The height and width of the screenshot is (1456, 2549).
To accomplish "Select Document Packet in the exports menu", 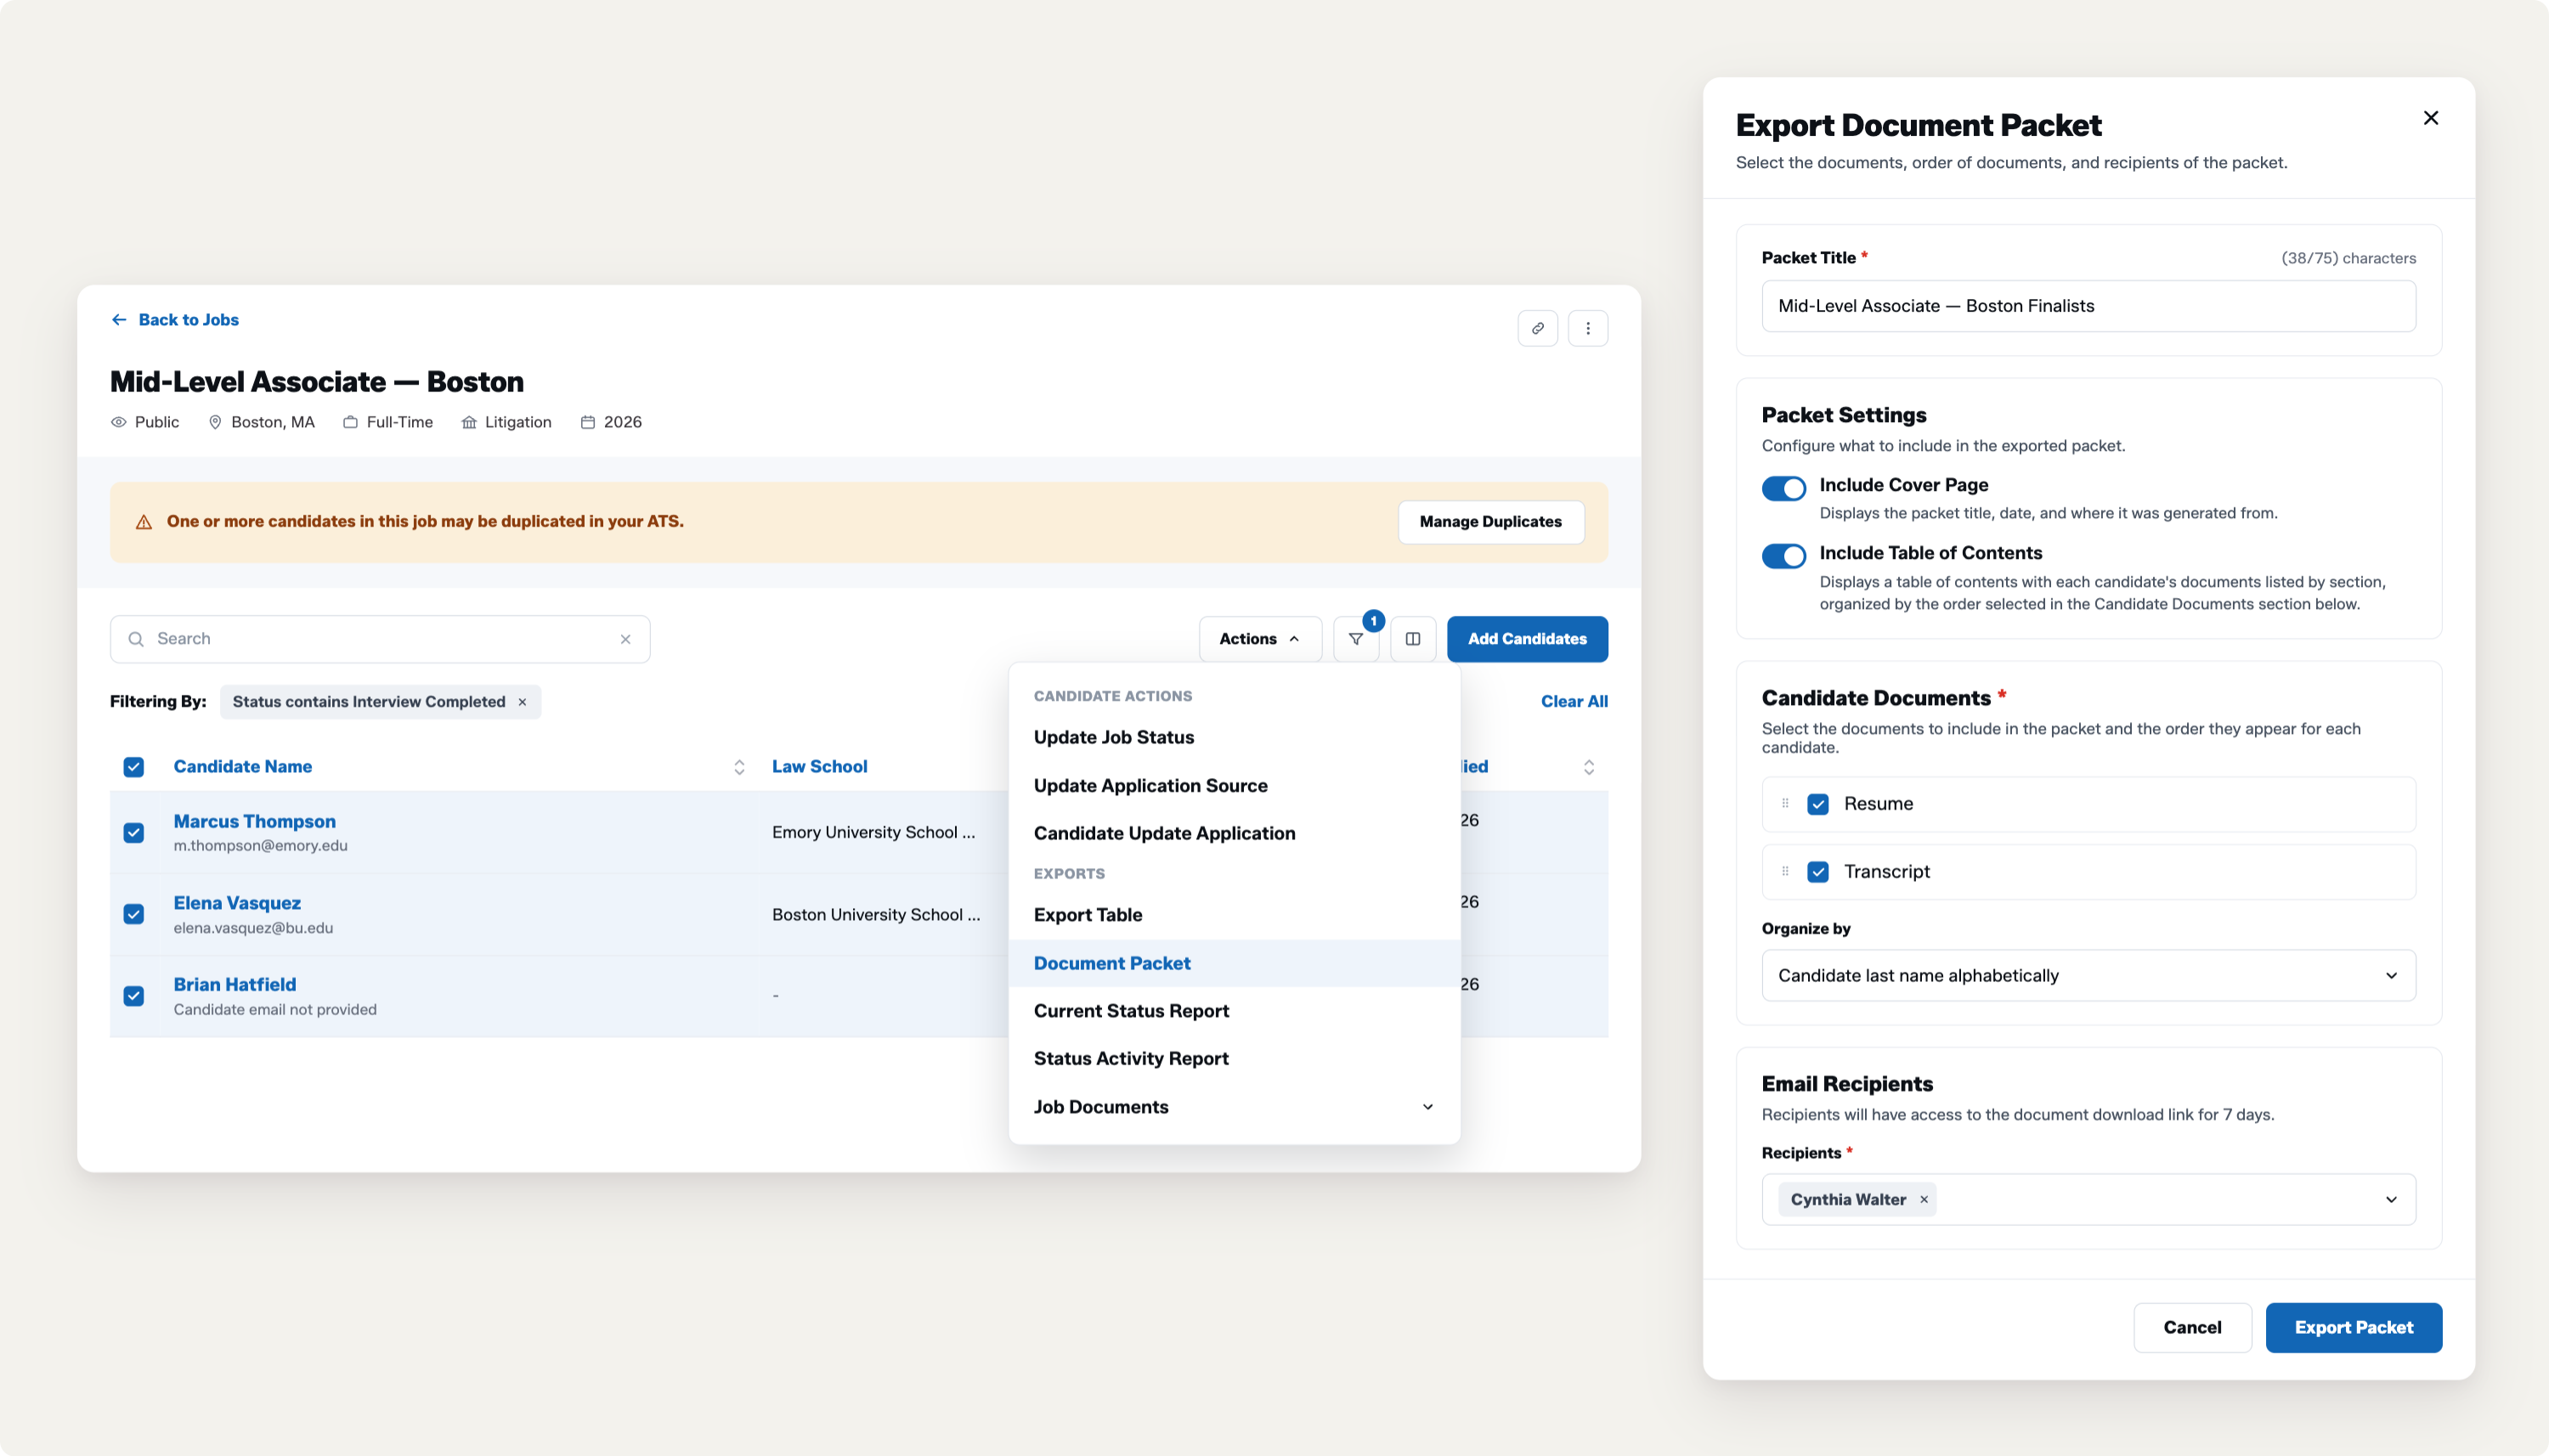I will [x=1234, y=963].
